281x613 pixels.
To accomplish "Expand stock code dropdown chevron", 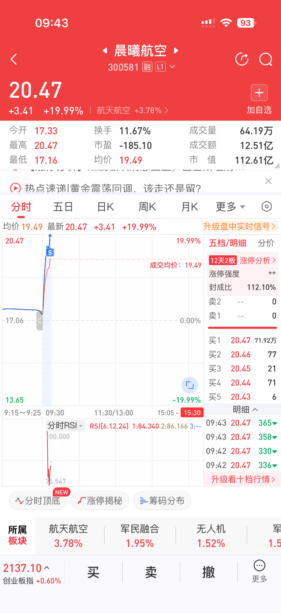I will 172,67.
